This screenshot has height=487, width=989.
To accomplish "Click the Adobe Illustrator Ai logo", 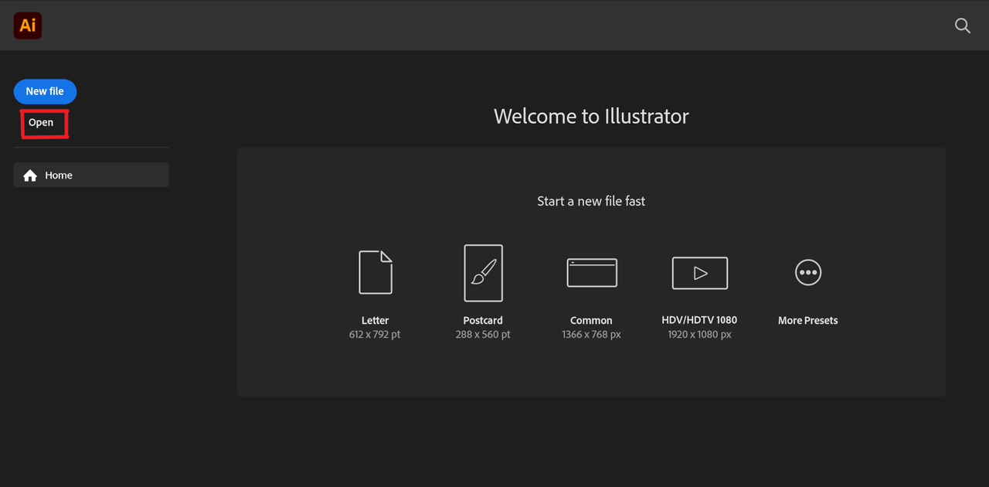I will tap(28, 26).
